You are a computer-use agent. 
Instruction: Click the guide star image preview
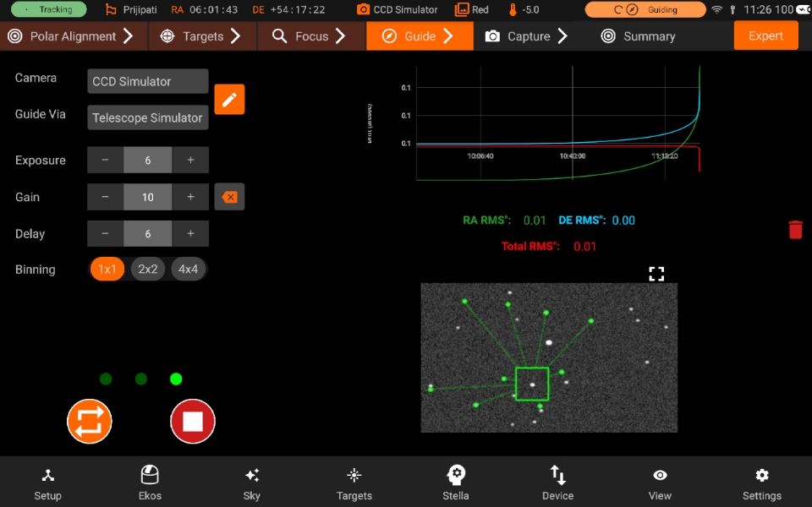coord(549,357)
